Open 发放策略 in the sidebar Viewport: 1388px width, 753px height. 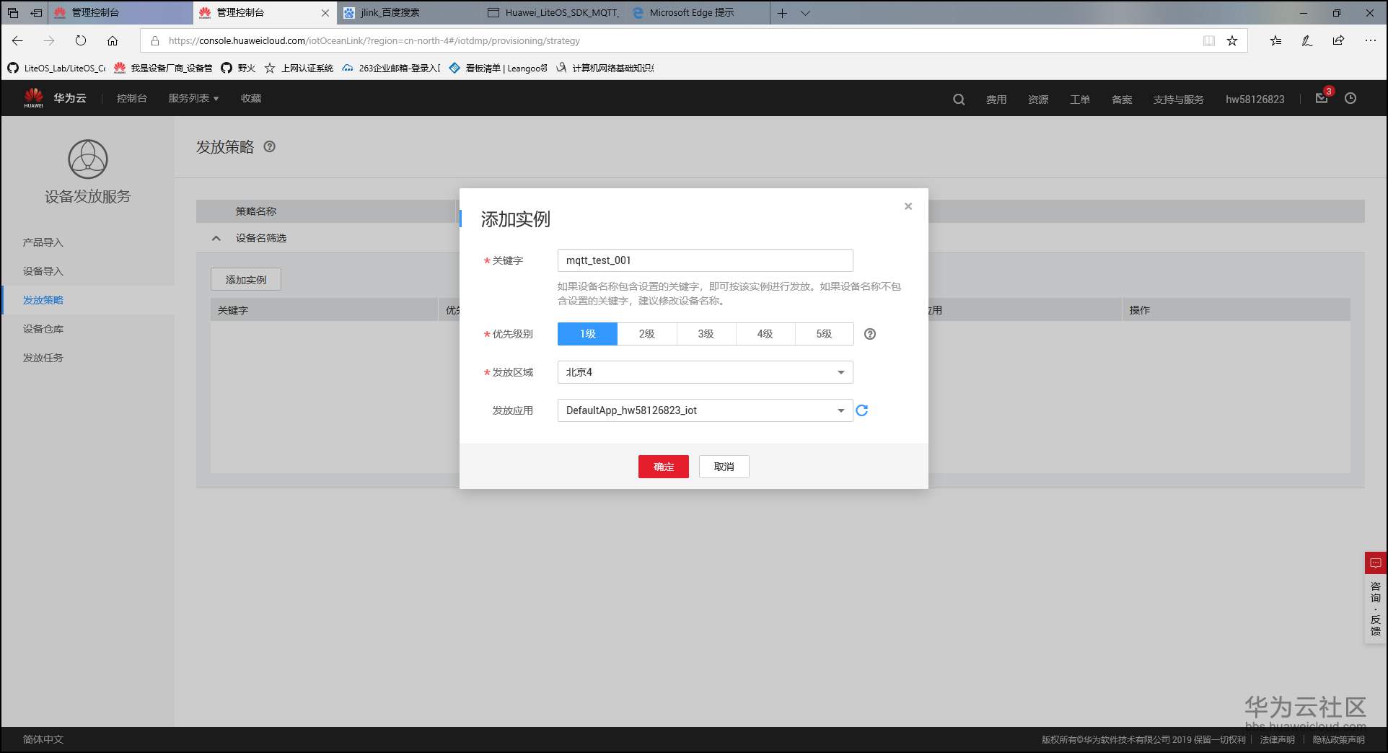click(43, 300)
